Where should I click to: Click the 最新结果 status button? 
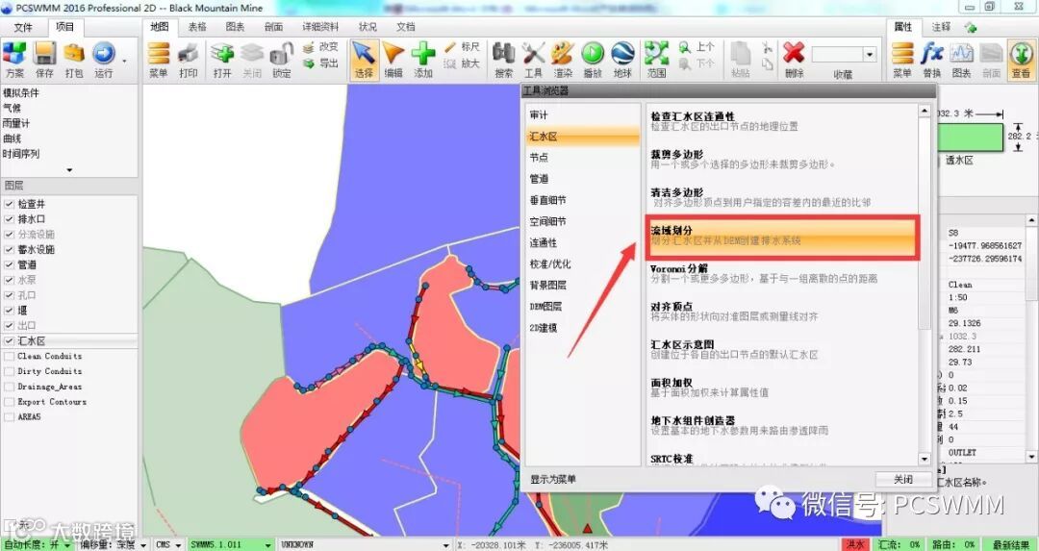pos(1011,544)
